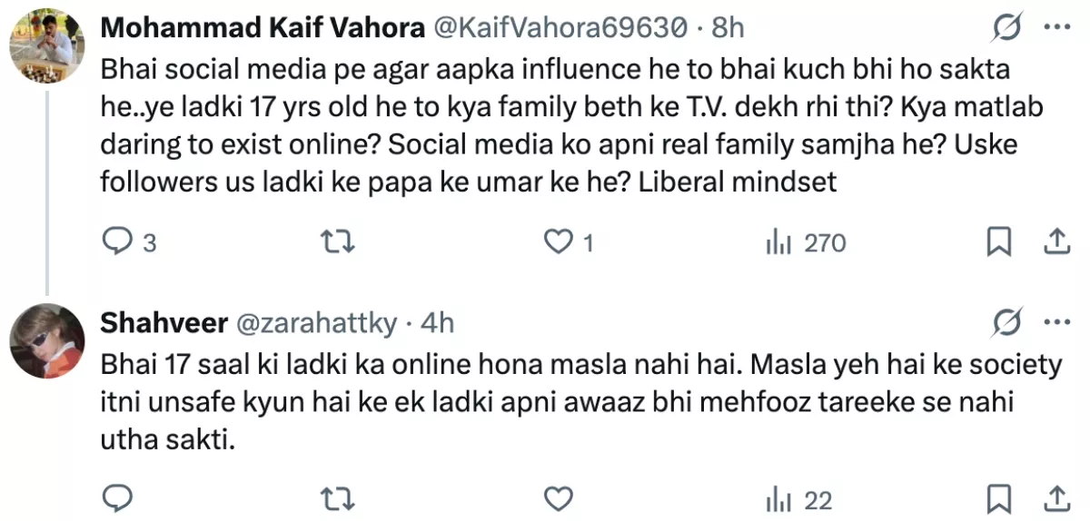This screenshot has width=1090, height=521.
Task: Share Shahveer's tweet
Action: point(1055,498)
